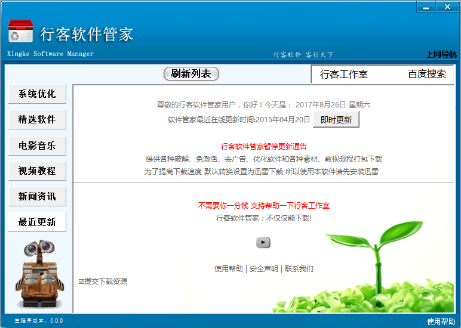This screenshot has width=461, height=328.
Task: Select the 精选软件 sidebar item
Action: [x=37, y=120]
